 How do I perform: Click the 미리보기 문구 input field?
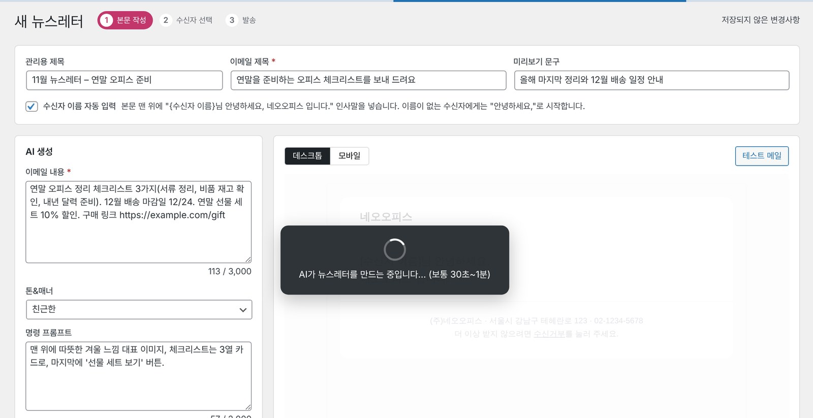(651, 80)
